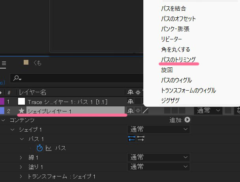This screenshot has height=182, width=240.
Task: Click white solid icon of layer 1
Action: tap(21, 101)
